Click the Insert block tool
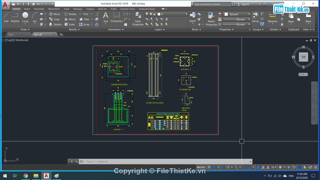This screenshot has width=320, height=180. [192, 18]
